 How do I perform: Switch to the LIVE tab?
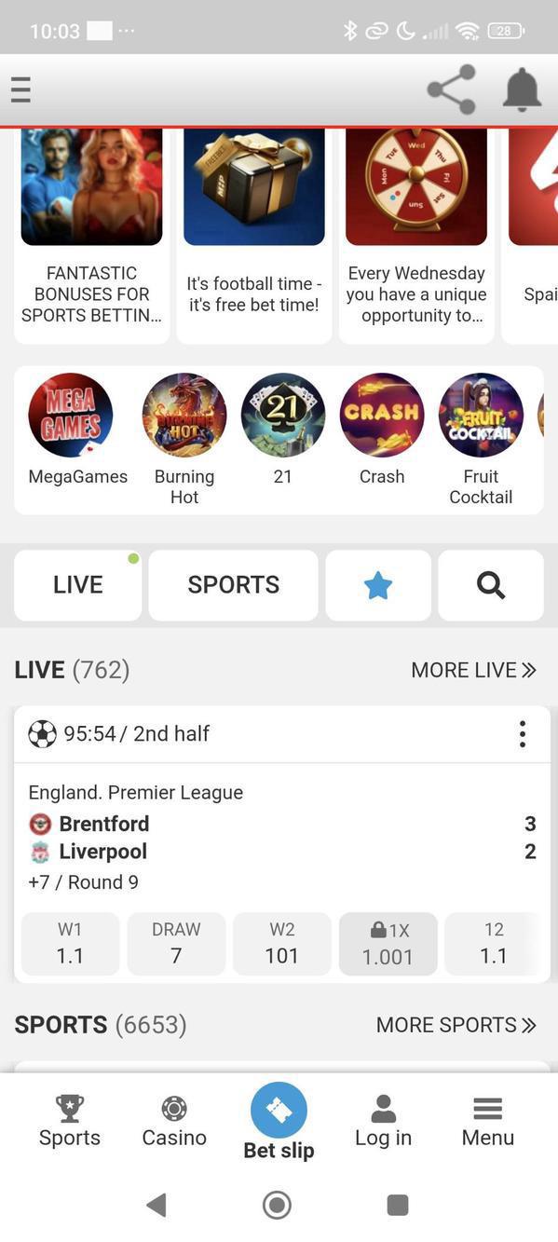point(77,585)
